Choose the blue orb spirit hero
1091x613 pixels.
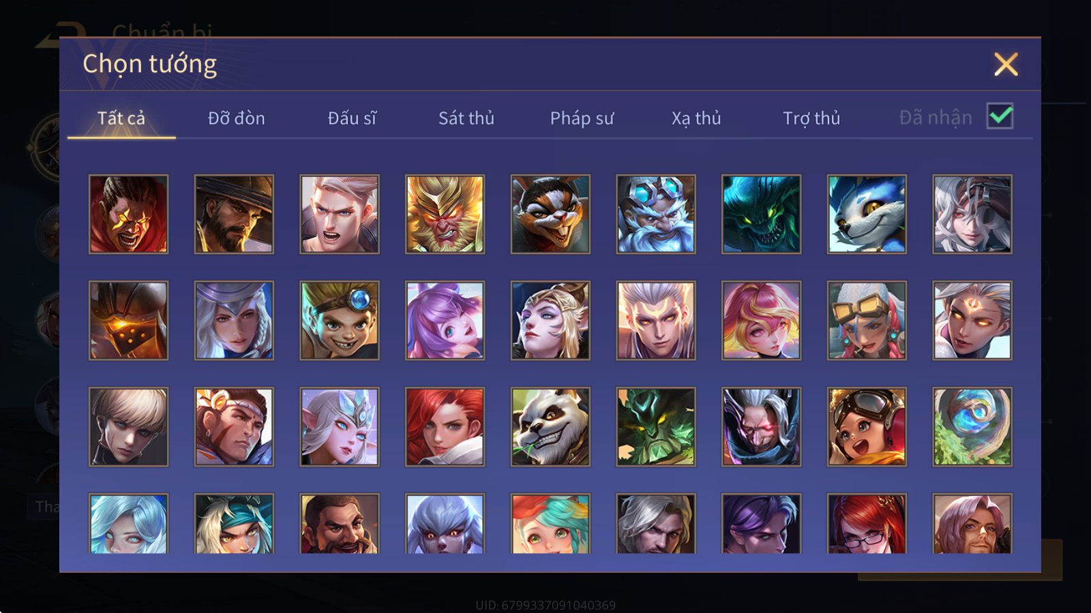point(972,427)
